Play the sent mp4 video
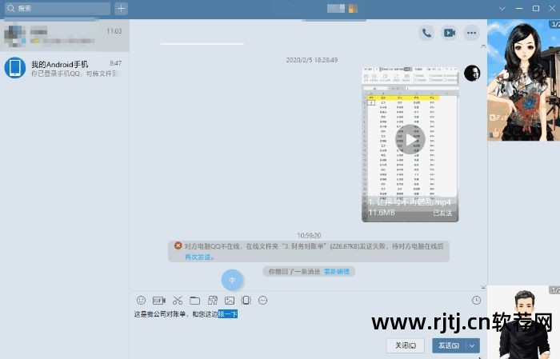The image size is (560, 359). tap(410, 140)
